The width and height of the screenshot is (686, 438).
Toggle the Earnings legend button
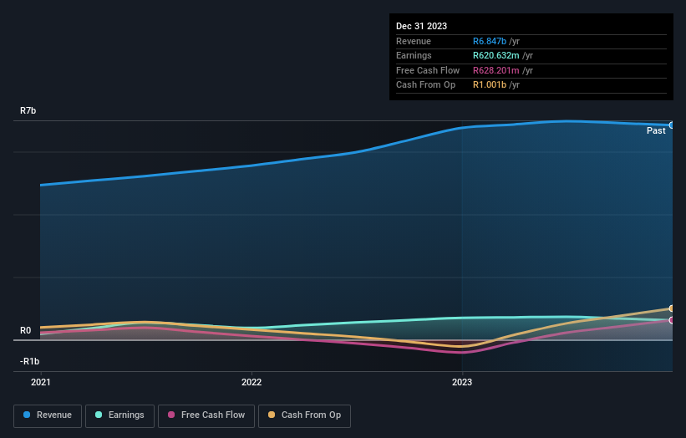tap(119, 415)
